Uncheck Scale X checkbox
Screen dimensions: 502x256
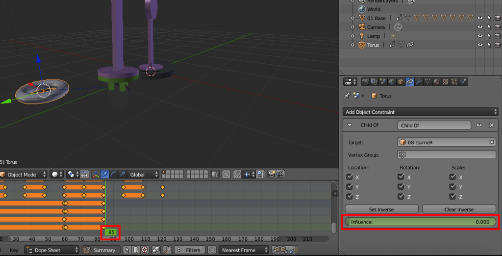coord(452,177)
